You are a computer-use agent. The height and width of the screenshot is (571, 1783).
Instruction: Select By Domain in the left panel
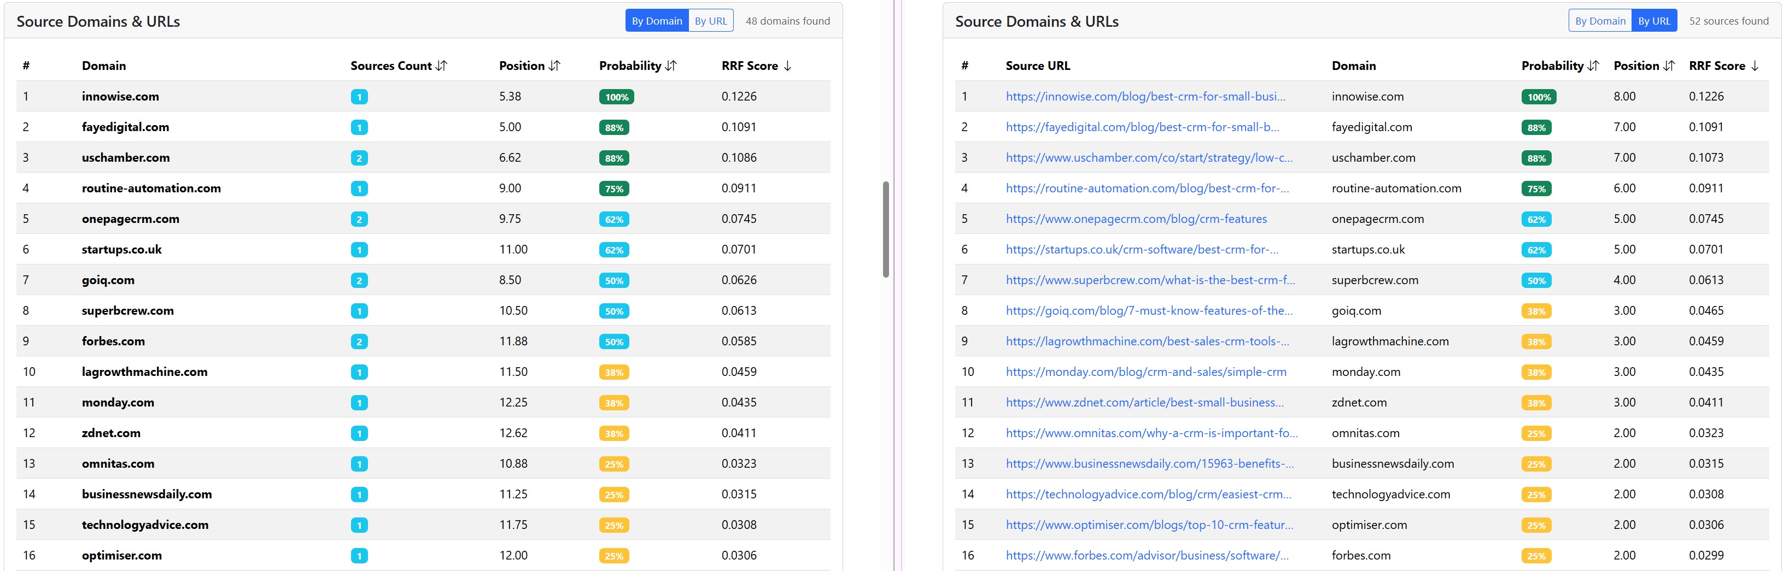click(x=656, y=21)
